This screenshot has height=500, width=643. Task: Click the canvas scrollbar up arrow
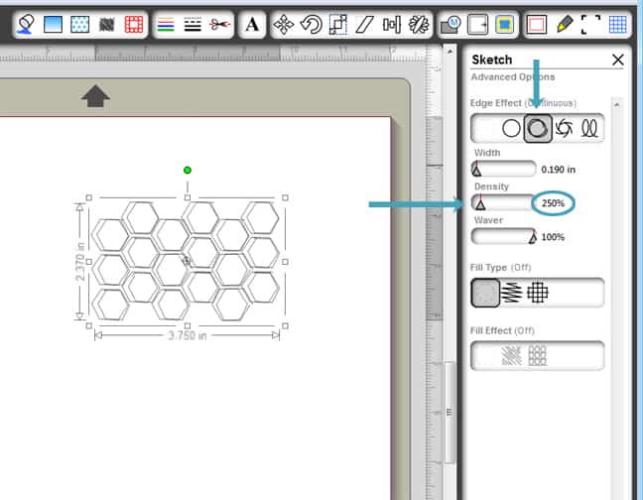point(450,52)
